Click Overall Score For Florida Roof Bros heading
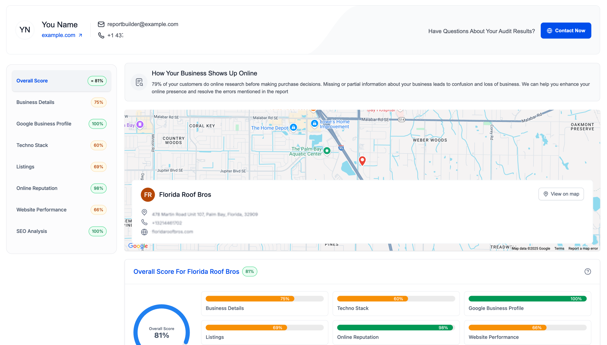607x345 pixels. [x=186, y=272]
